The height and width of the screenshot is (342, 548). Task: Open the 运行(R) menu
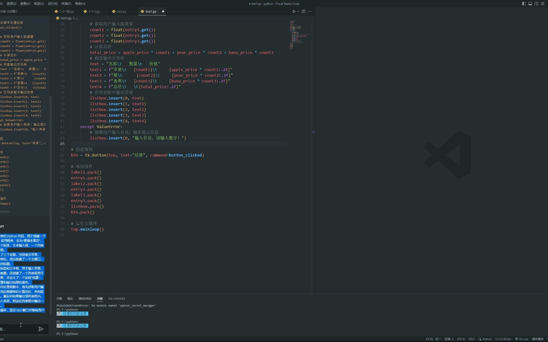pyautogui.click(x=53, y=3)
